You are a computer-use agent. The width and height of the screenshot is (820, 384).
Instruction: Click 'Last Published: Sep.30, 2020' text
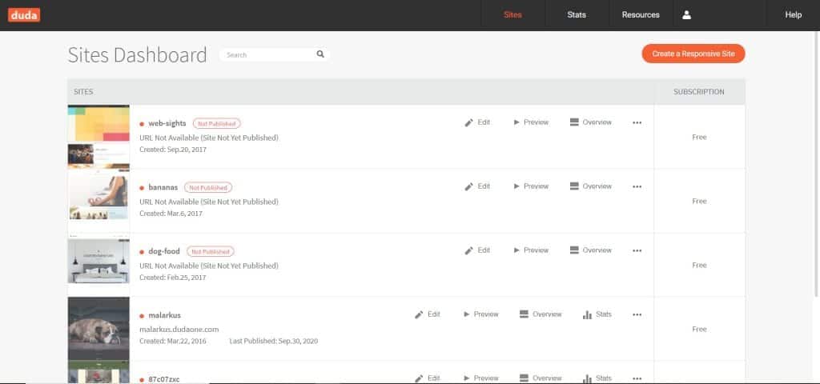pos(274,341)
